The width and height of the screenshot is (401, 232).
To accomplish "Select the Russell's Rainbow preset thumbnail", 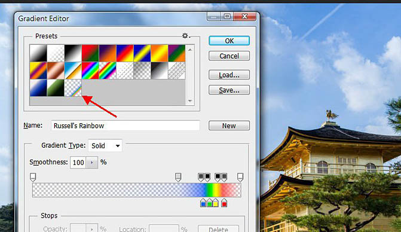I will pyautogui.click(x=73, y=88).
